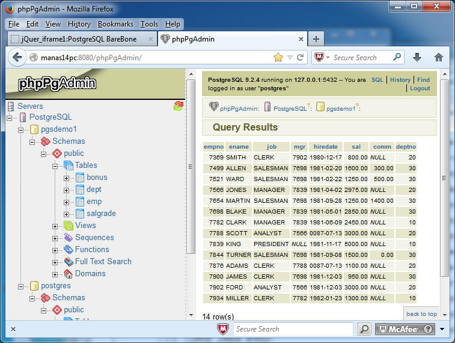Collapse the Tables node
Viewport: 455px width, 343px height.
coord(55,166)
